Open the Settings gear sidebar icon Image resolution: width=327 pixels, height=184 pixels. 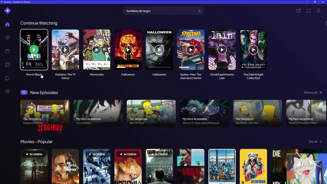coord(7,92)
